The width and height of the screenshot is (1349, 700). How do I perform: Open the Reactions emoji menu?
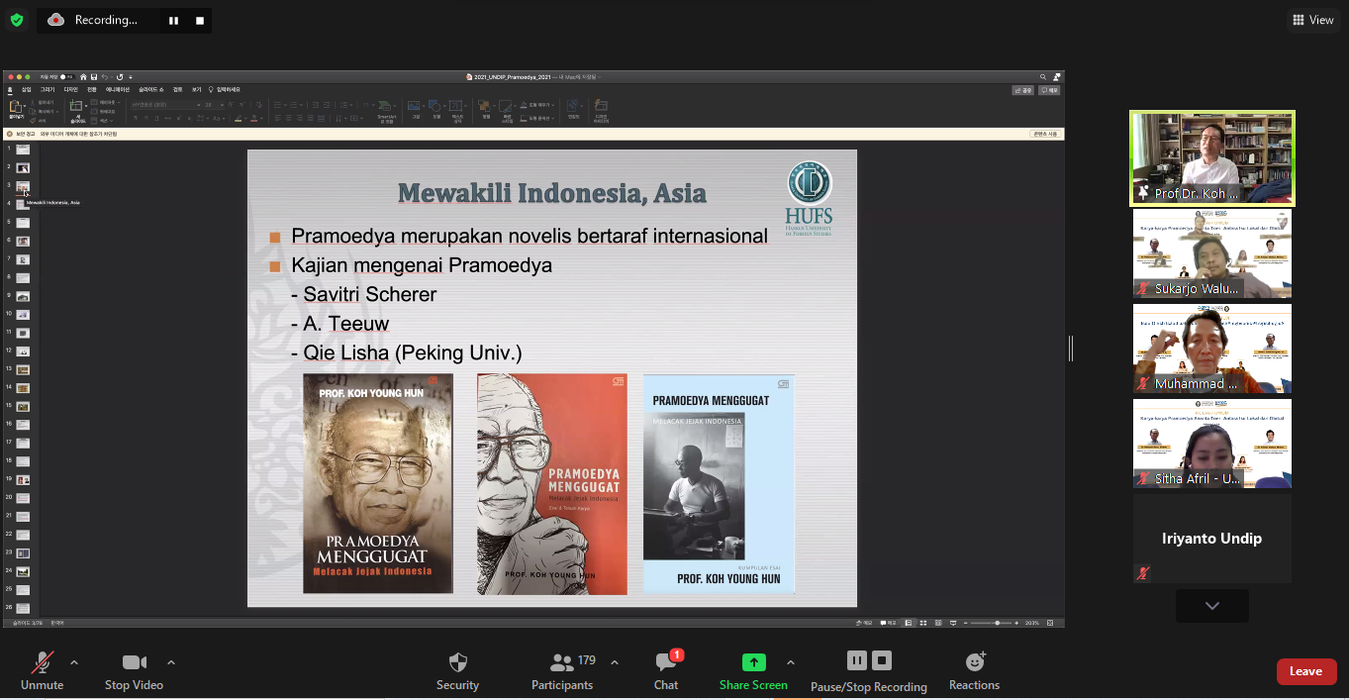tap(974, 670)
